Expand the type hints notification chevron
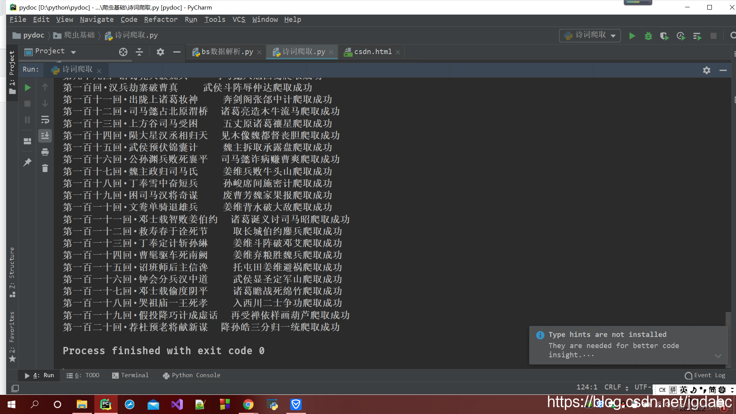 718,356
